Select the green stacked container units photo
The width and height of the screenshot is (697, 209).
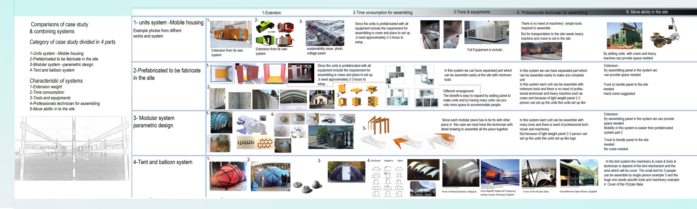pos(624,36)
